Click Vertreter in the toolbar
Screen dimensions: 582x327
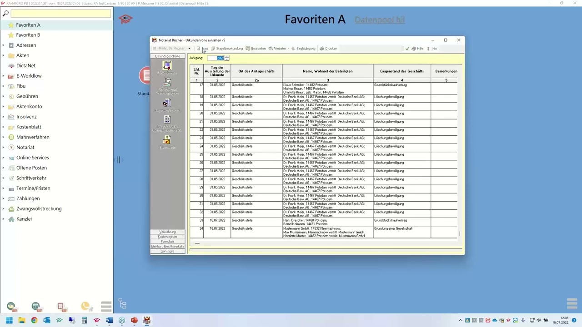click(x=277, y=49)
